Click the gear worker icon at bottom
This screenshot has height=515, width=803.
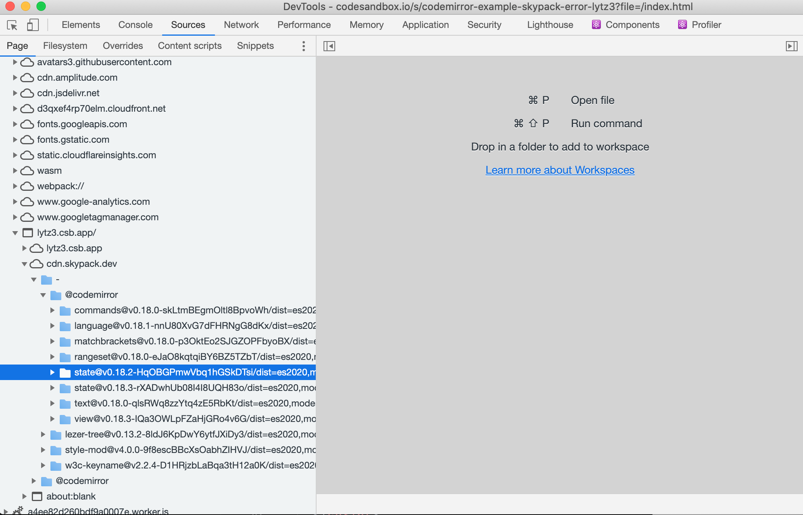[18, 511]
